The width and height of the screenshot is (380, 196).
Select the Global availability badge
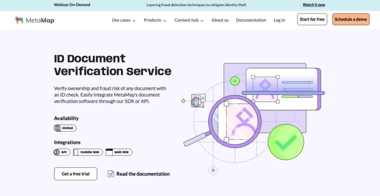pyautogui.click(x=65, y=128)
